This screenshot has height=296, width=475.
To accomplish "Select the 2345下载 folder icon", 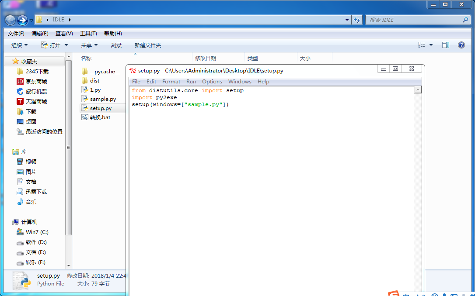I will click(20, 71).
